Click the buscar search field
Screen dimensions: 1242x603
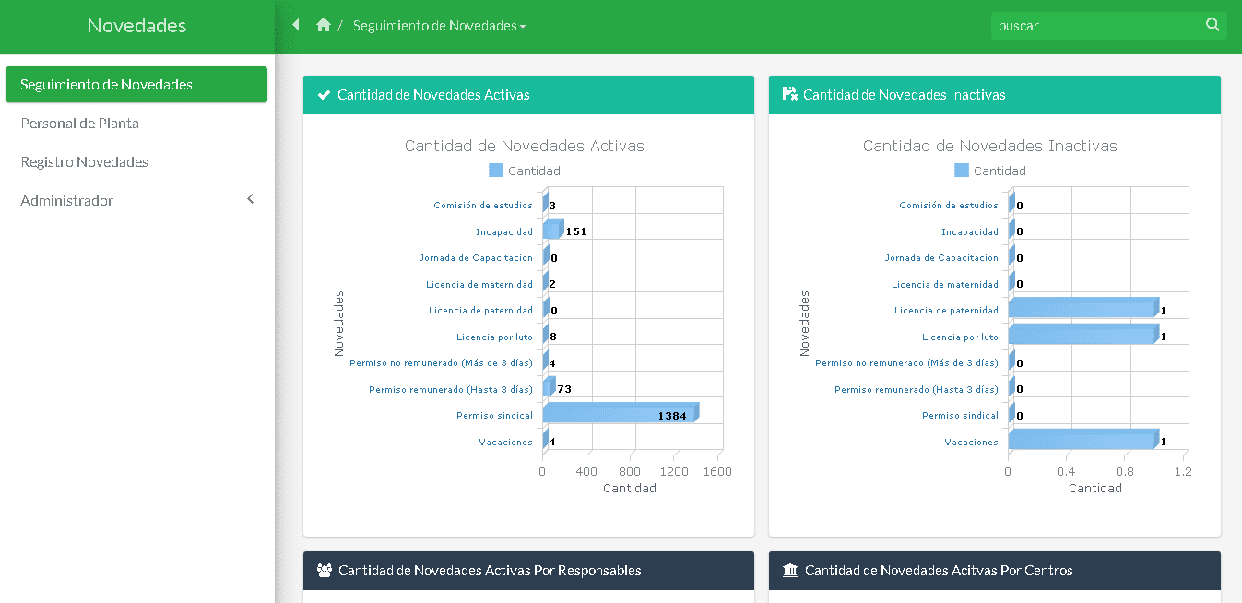coord(1095,26)
